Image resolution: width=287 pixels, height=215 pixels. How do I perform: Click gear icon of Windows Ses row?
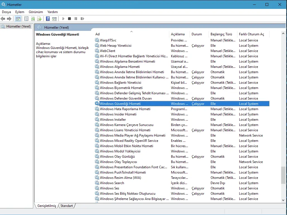click(97, 188)
